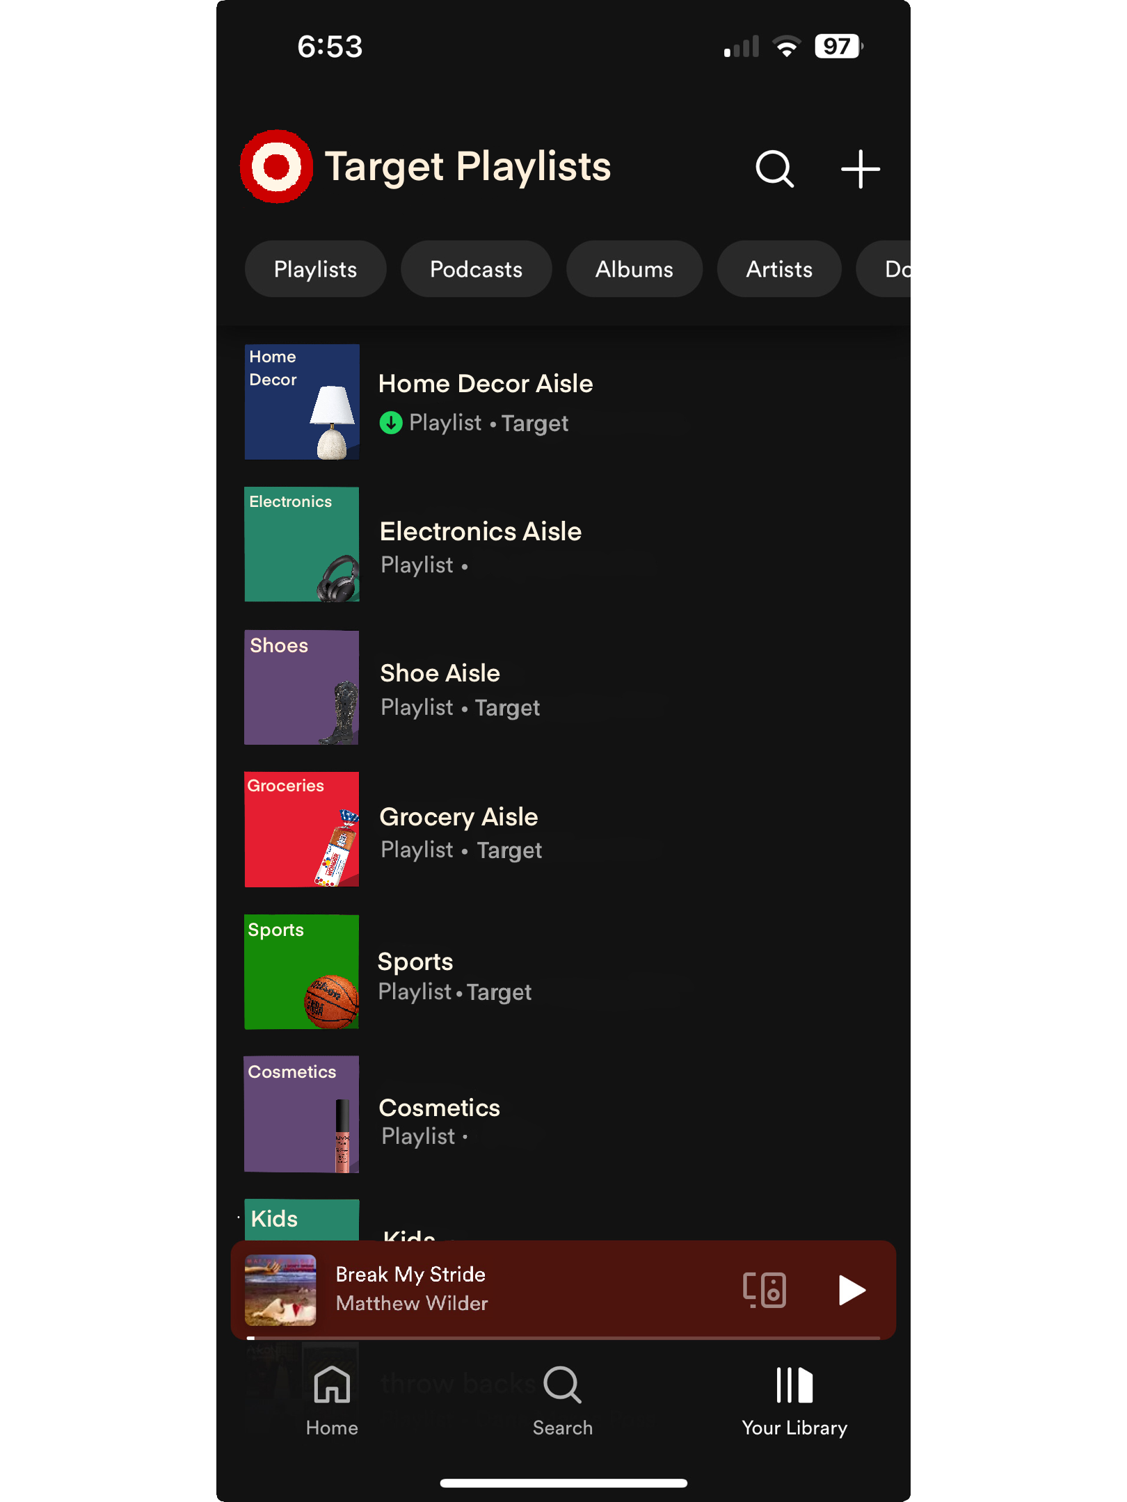1127x1502 pixels.
Task: Select the Podcasts filter chip
Action: 477,269
